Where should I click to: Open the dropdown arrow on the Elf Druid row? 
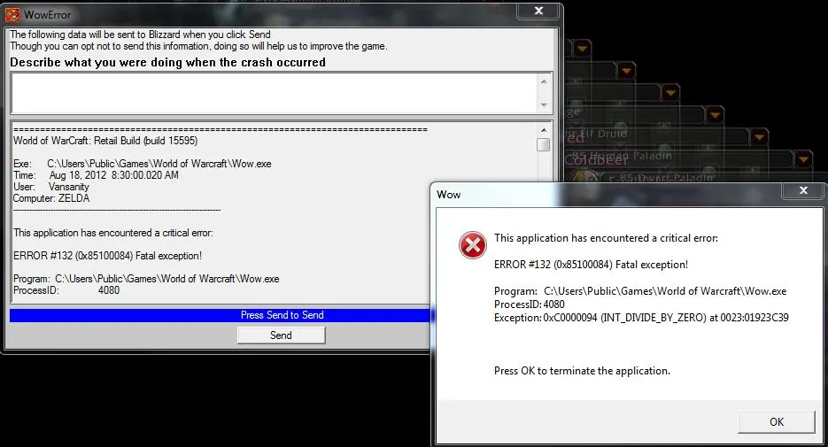[758, 137]
